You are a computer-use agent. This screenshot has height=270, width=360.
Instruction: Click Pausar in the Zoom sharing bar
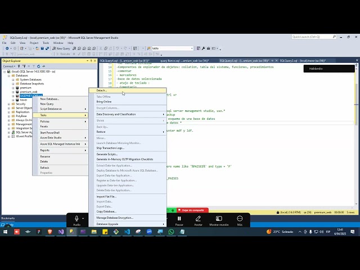tap(179, 221)
